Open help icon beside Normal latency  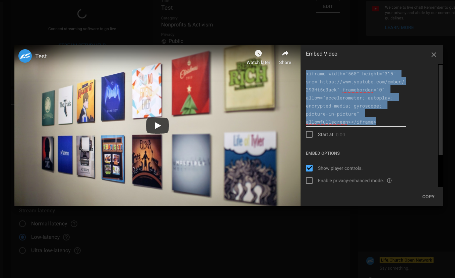point(74,224)
